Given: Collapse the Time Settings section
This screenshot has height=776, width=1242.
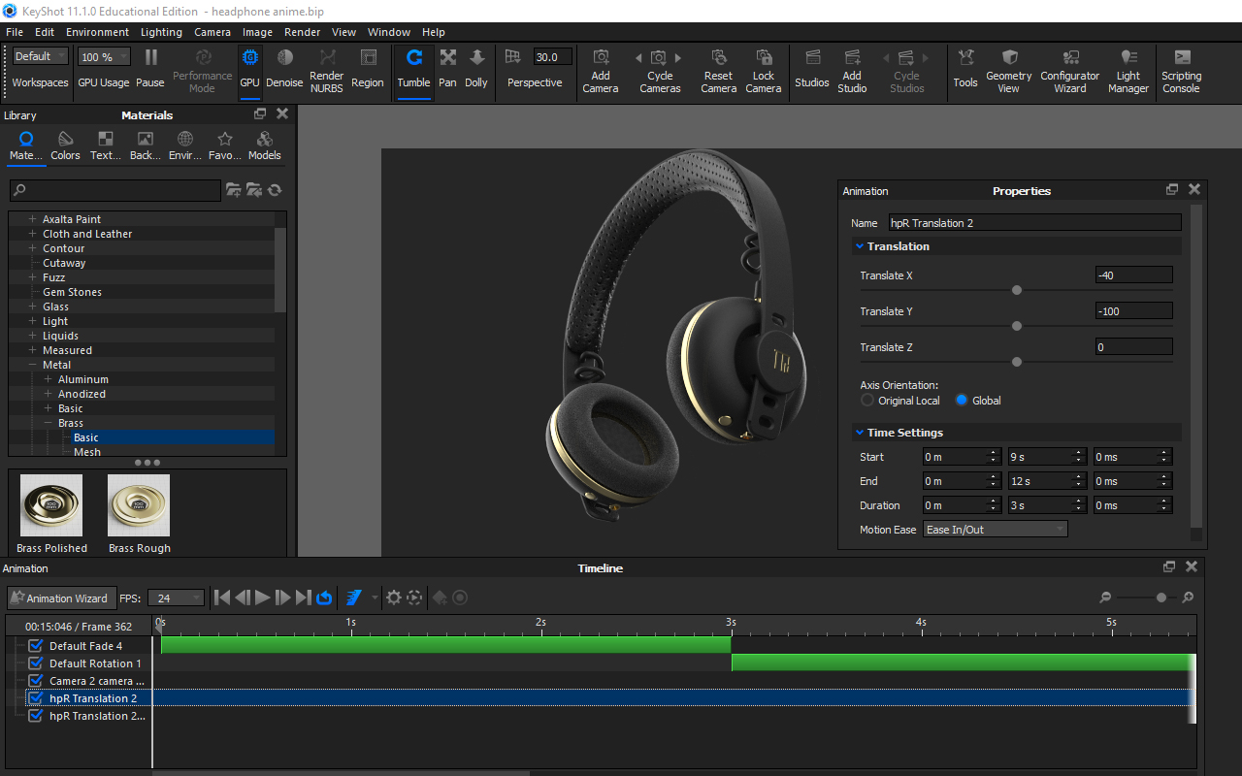Looking at the screenshot, I should 860,433.
